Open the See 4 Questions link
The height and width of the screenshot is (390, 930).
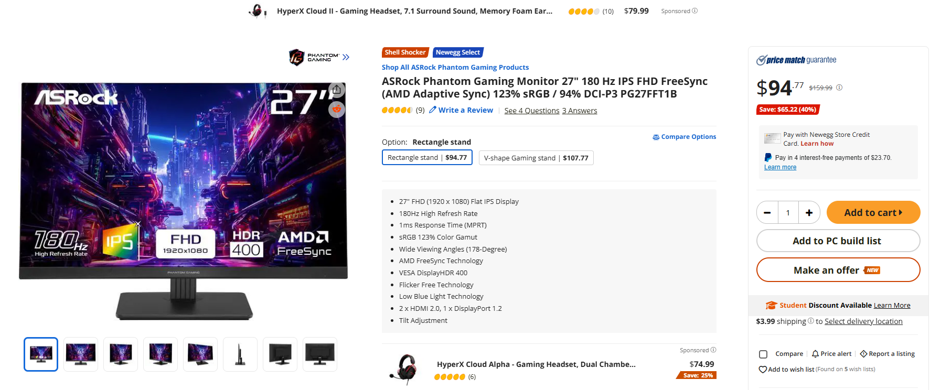pos(531,110)
